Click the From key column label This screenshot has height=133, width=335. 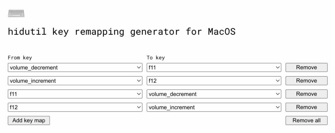[x=20, y=58]
